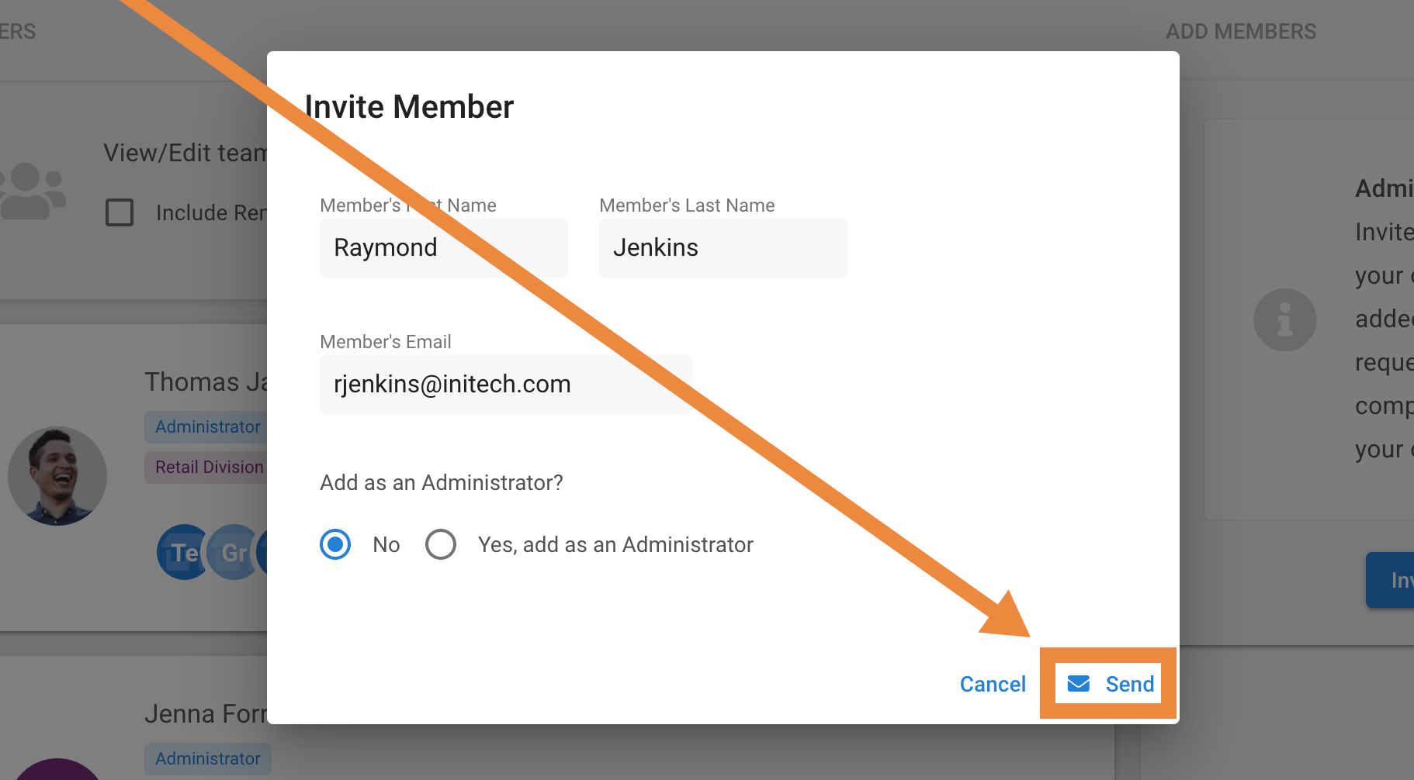Click the Invite button in the background page
Image resolution: width=1414 pixels, height=780 pixels.
pyautogui.click(x=1391, y=580)
